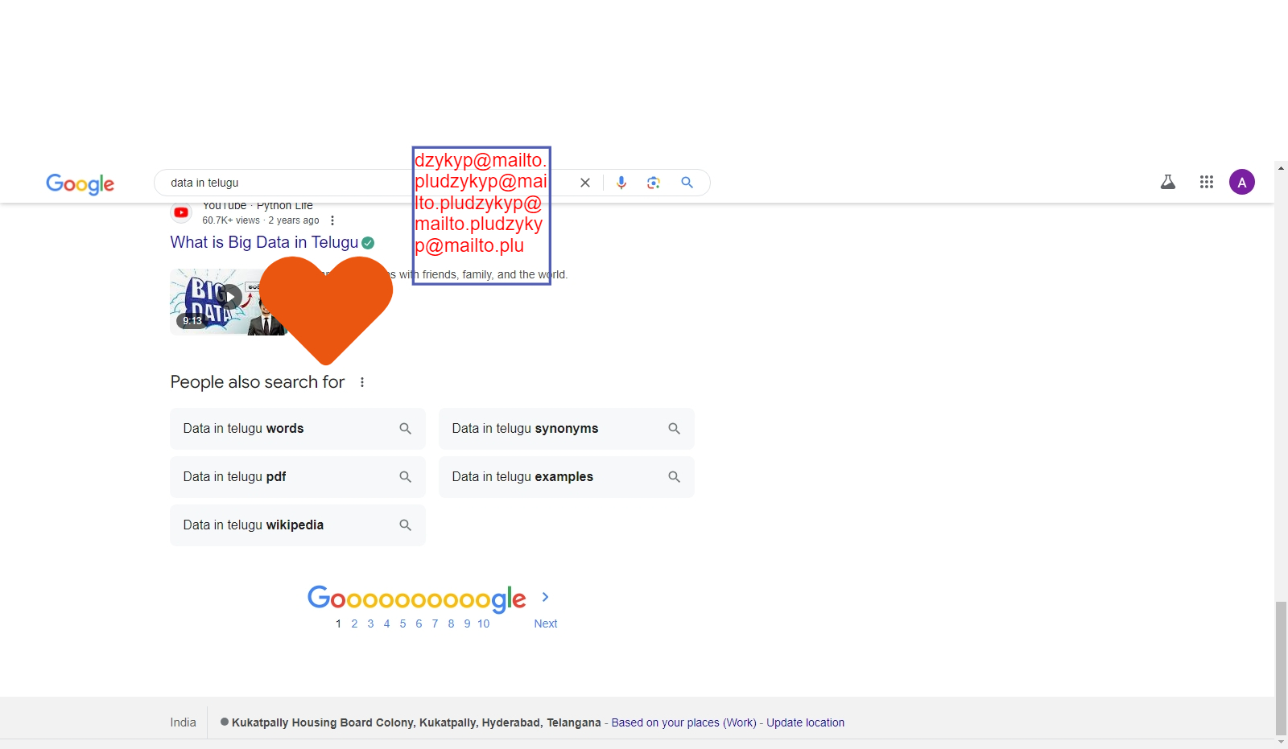This screenshot has height=749, width=1288.
Task: Click the scrollbar up arrow
Action: (1281, 168)
